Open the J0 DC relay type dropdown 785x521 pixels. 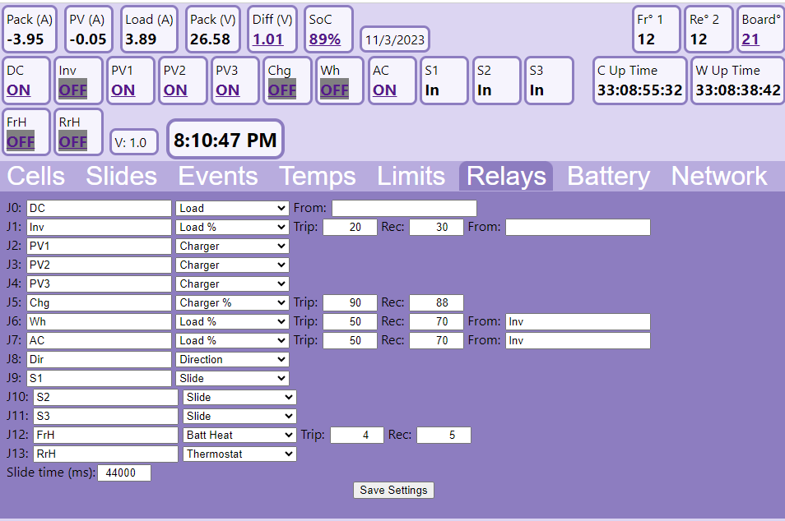232,208
